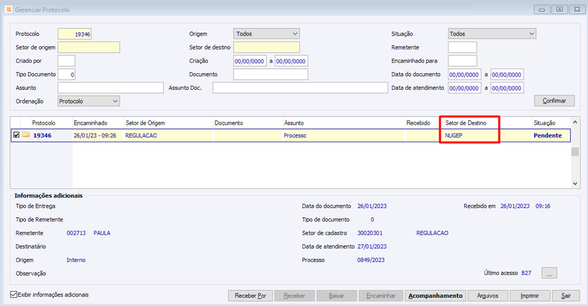Click the Assunto column header

pyautogui.click(x=344, y=123)
